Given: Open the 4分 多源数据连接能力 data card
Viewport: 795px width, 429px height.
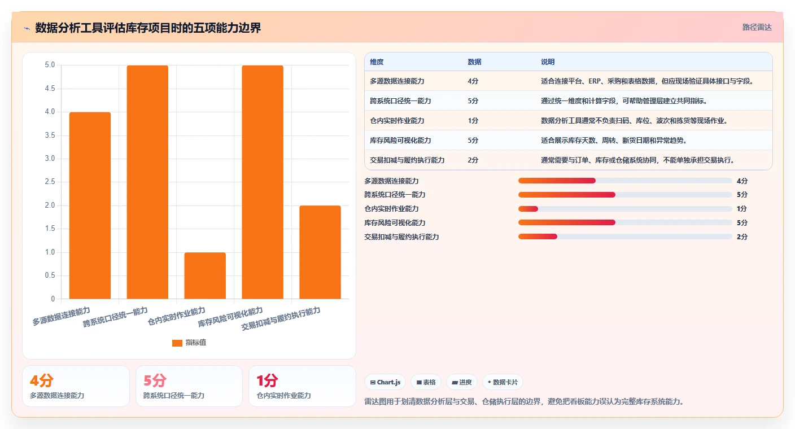Looking at the screenshot, I should tap(76, 386).
